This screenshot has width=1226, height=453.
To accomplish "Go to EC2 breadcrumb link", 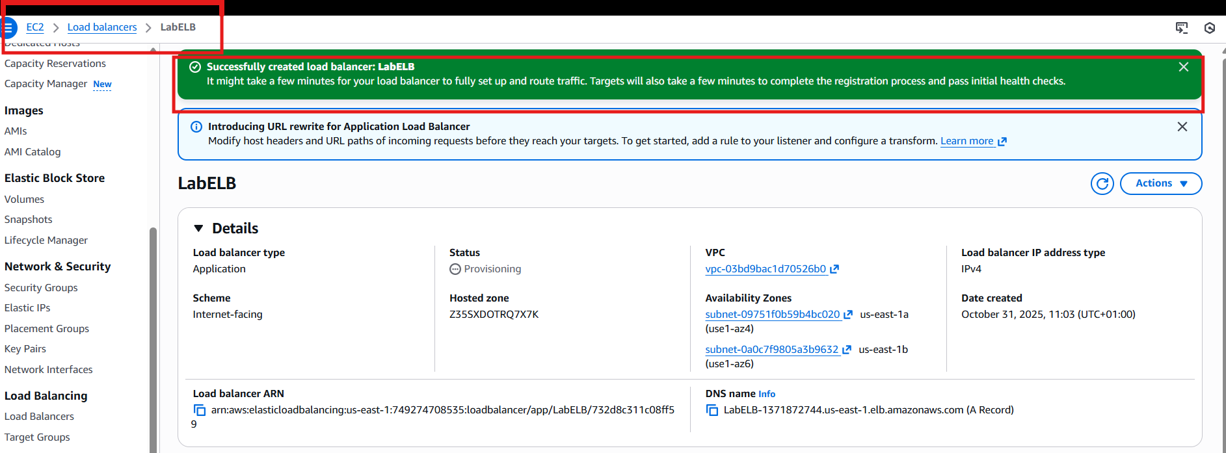I will coord(35,27).
